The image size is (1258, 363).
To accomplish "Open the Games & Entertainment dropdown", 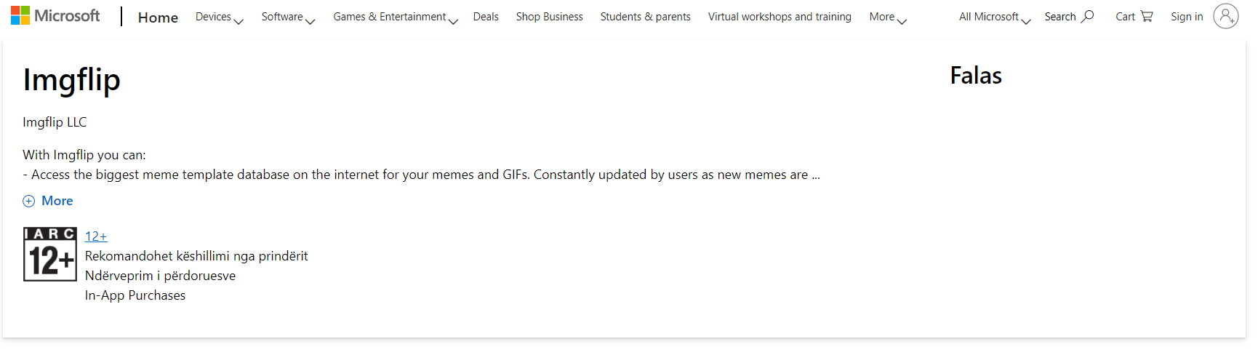I will coord(395,17).
